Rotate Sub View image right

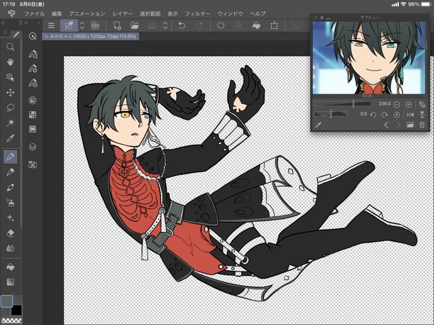385,115
